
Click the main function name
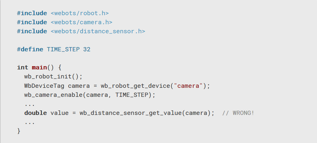pyautogui.click(x=39, y=67)
